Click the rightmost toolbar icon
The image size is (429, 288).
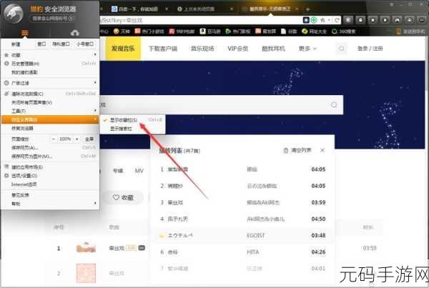click(x=422, y=20)
